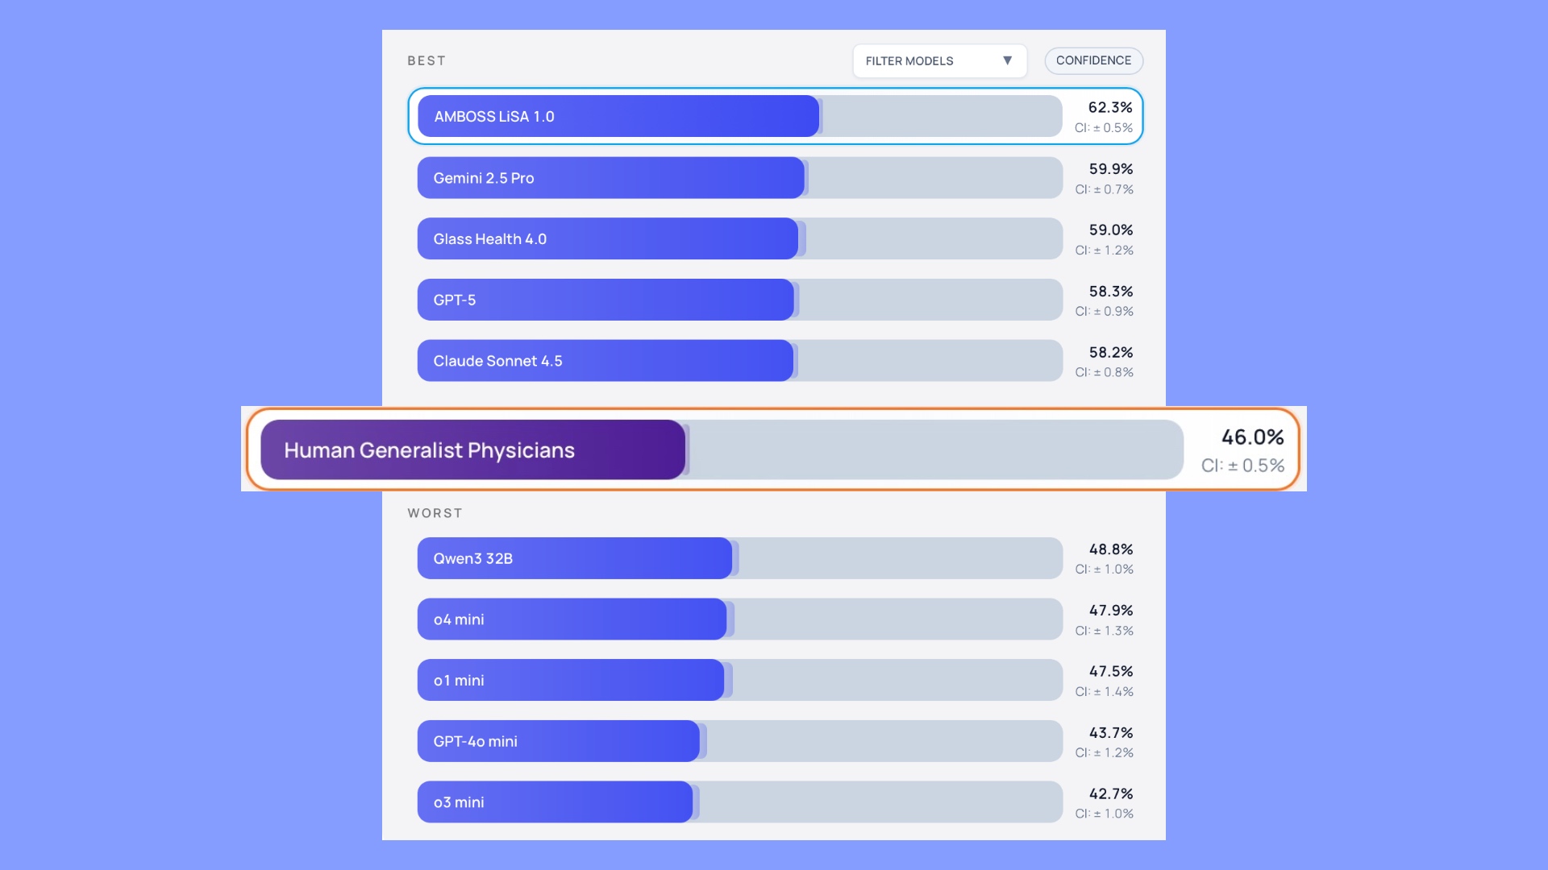Click the o4 mini bar
Image resolution: width=1548 pixels, height=870 pixels.
point(572,619)
